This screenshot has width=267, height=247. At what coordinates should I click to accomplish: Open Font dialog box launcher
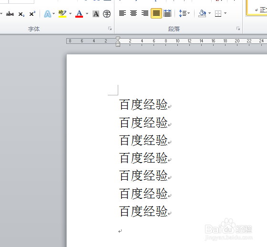(110, 29)
